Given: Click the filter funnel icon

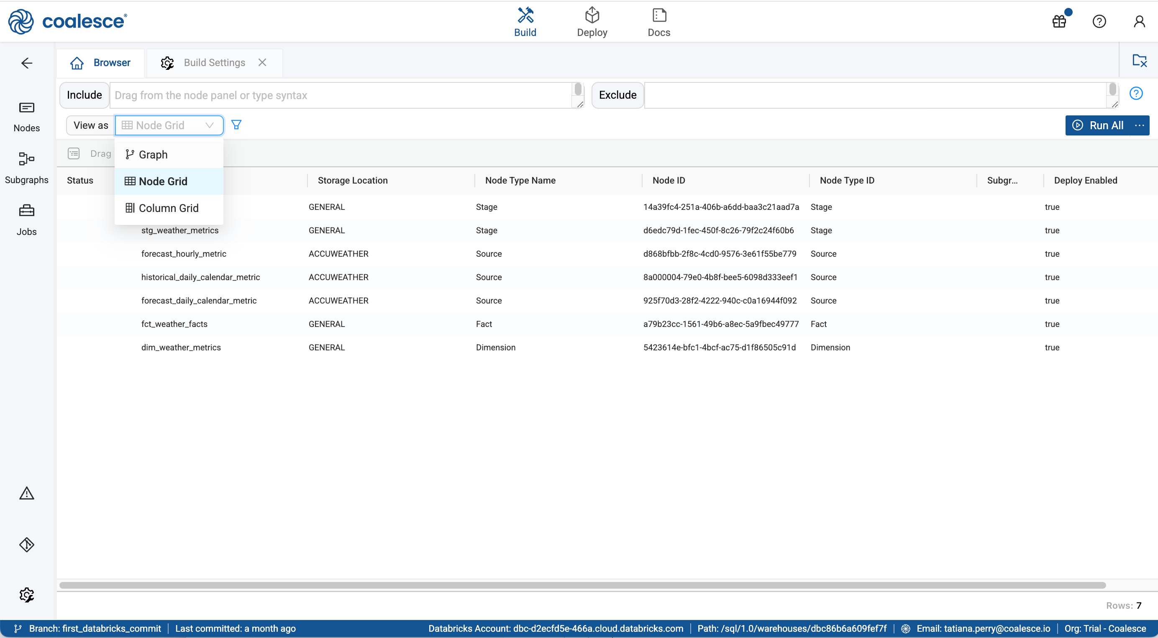Looking at the screenshot, I should pyautogui.click(x=236, y=125).
